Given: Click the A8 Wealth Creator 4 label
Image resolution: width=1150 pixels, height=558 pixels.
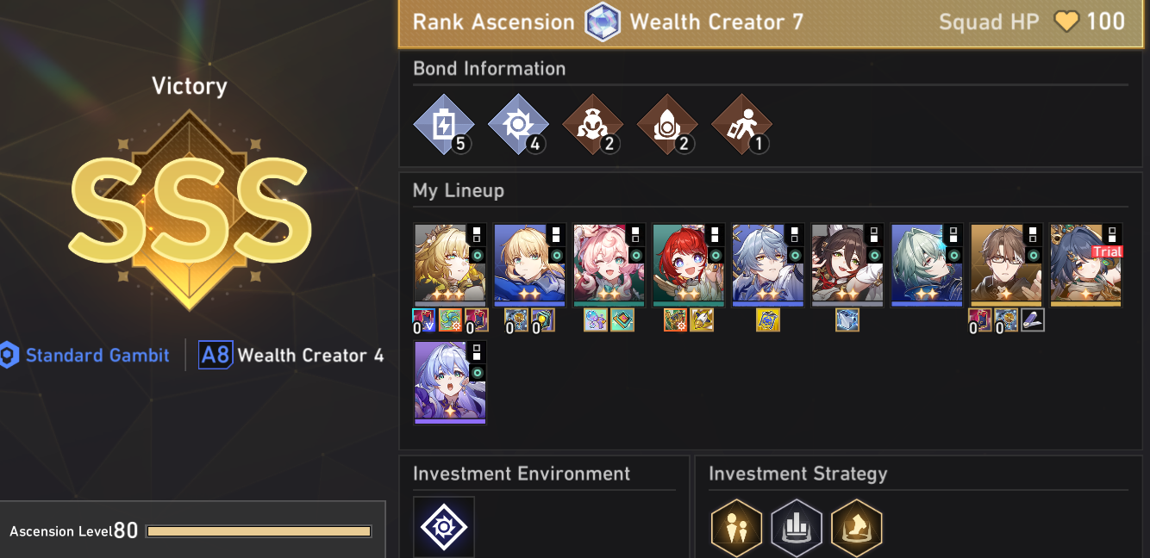Looking at the screenshot, I should 291,355.
